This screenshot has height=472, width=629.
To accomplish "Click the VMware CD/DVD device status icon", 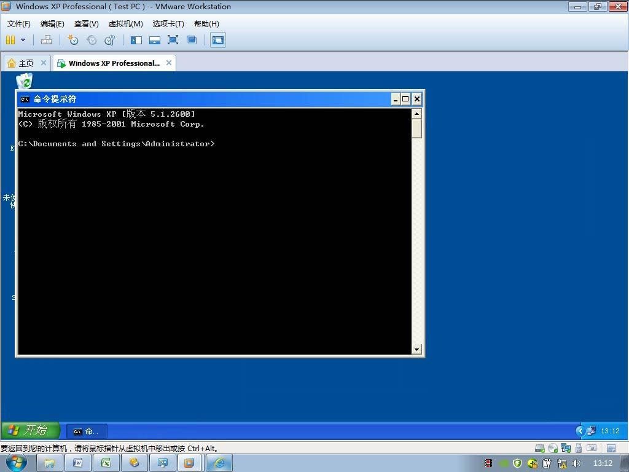I will pos(553,448).
